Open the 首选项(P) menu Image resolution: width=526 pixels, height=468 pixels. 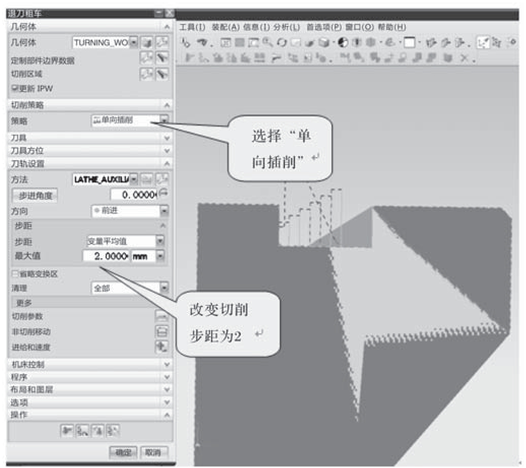[x=324, y=27]
